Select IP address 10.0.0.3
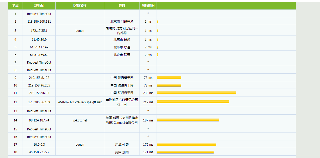Screen dimensions: 320x158 pos(39,145)
